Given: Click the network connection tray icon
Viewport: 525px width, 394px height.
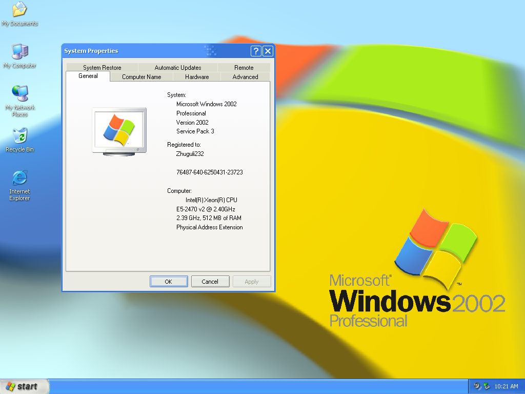Looking at the screenshot, I should [487, 386].
